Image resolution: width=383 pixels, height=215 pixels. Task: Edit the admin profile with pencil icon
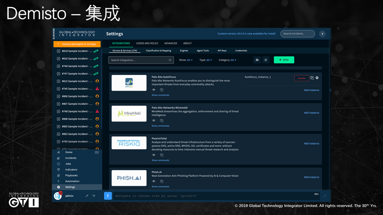[87, 196]
